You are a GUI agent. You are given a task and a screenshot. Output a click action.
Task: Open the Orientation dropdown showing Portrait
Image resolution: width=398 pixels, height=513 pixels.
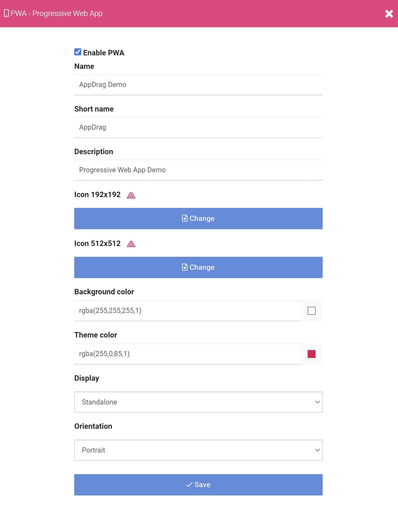198,450
